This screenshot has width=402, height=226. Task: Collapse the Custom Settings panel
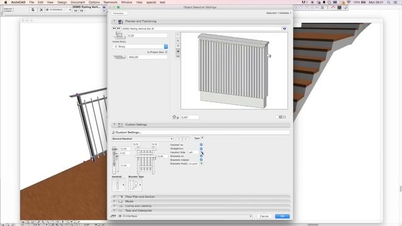pyautogui.click(x=114, y=124)
